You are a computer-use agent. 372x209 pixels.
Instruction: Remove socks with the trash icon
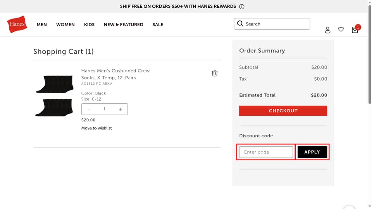215,73
